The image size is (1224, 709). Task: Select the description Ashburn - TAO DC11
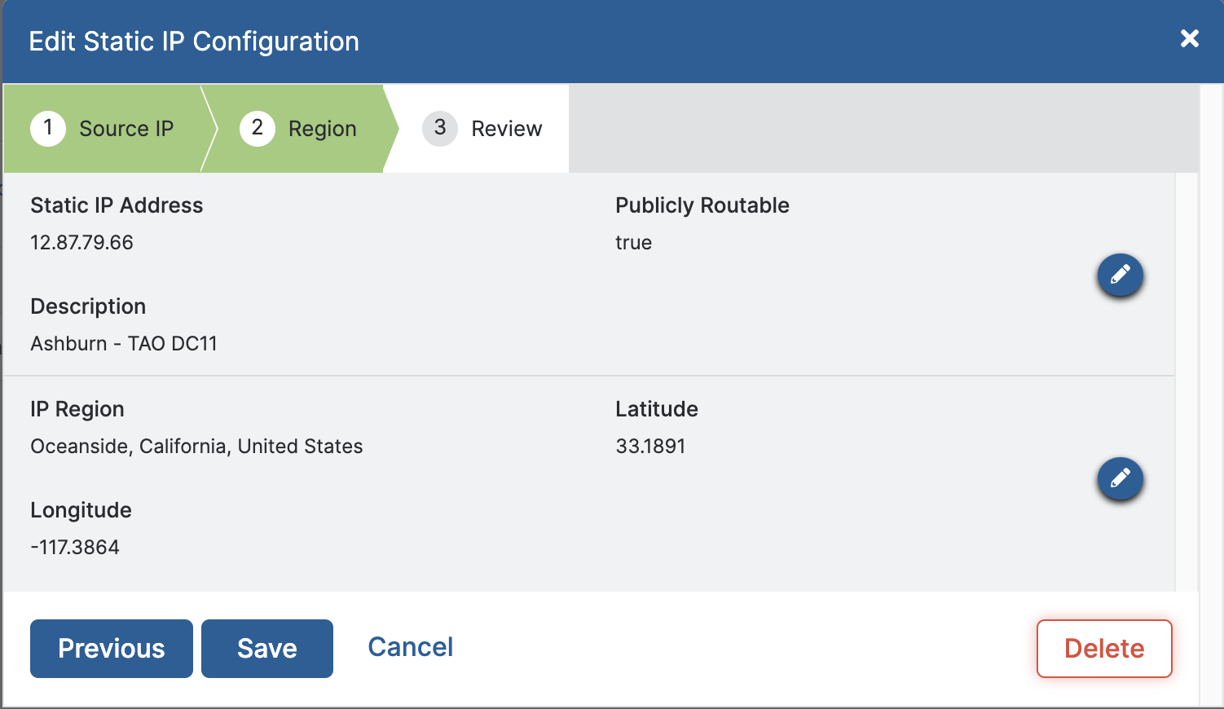tap(123, 343)
